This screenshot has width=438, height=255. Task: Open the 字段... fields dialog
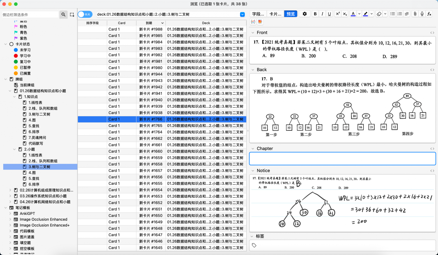[258, 14]
